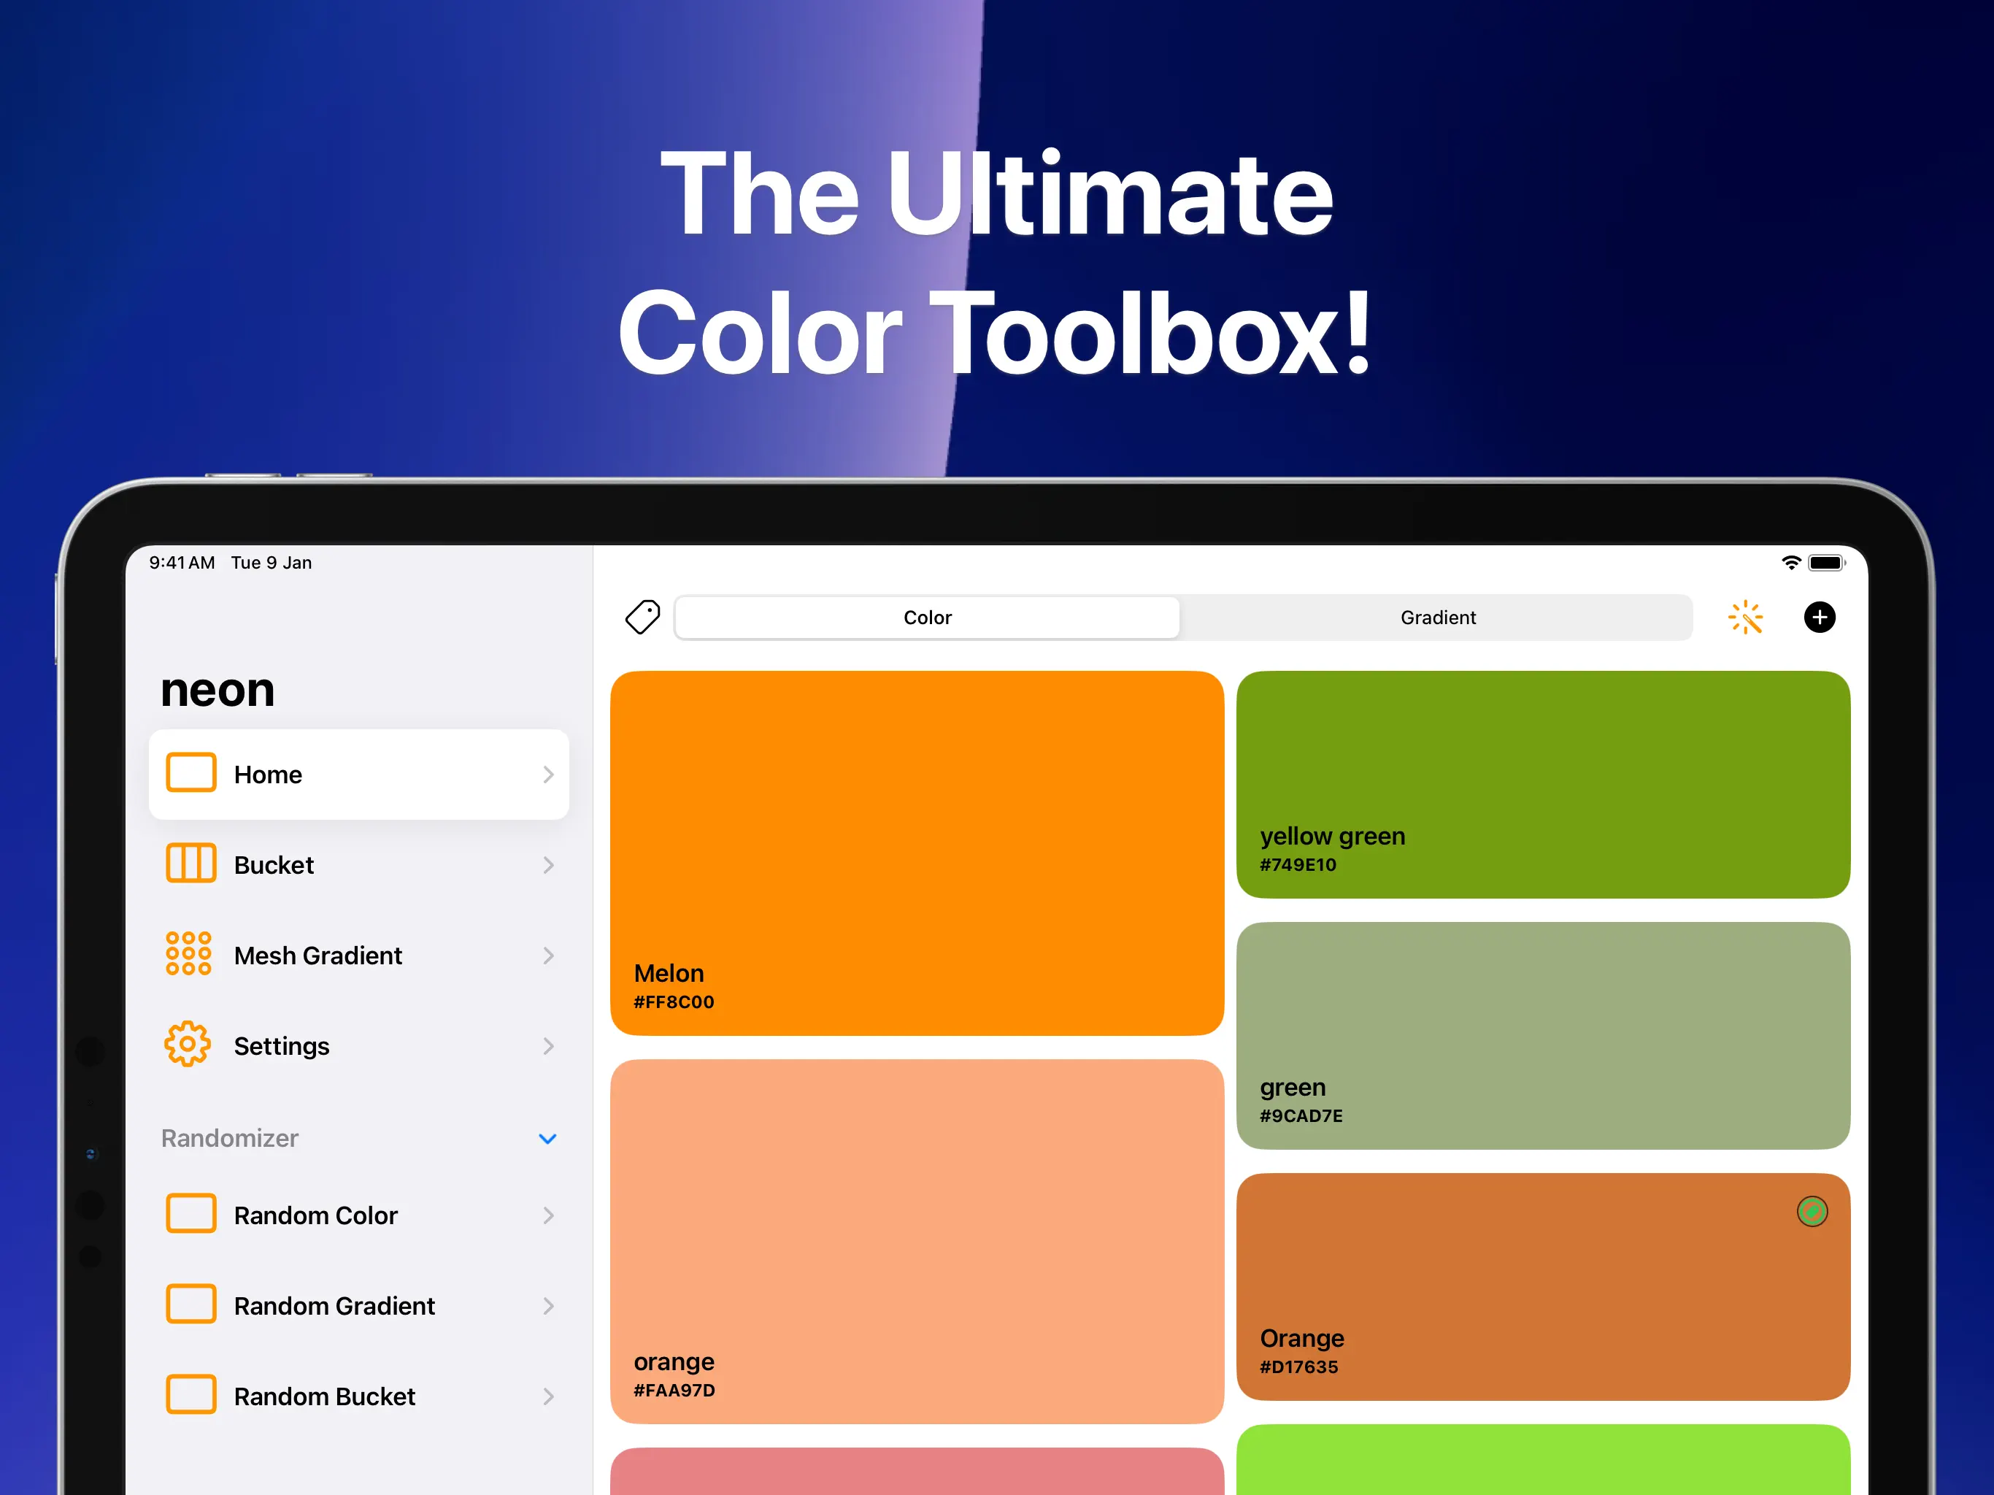
Task: Click the Settings gear icon
Action: pyautogui.click(x=188, y=1045)
